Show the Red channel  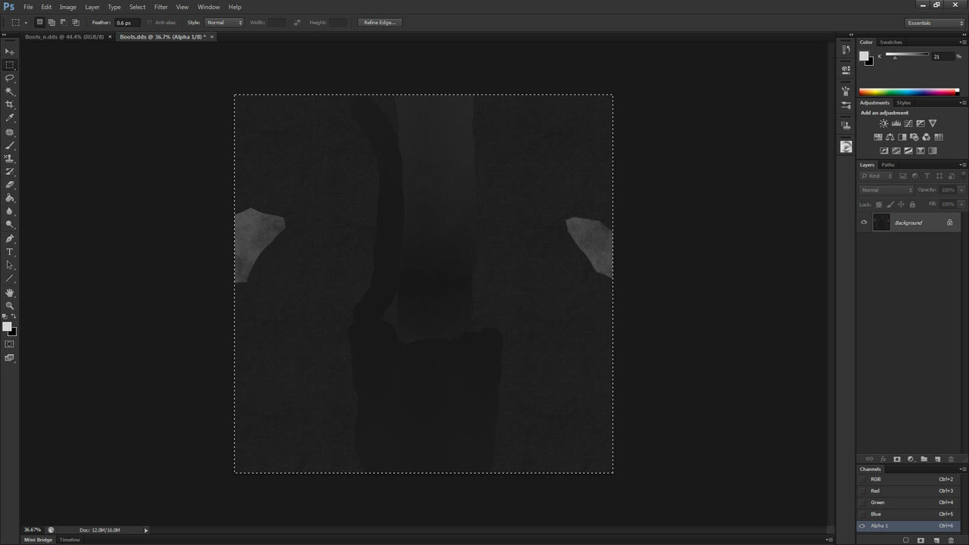click(x=862, y=490)
